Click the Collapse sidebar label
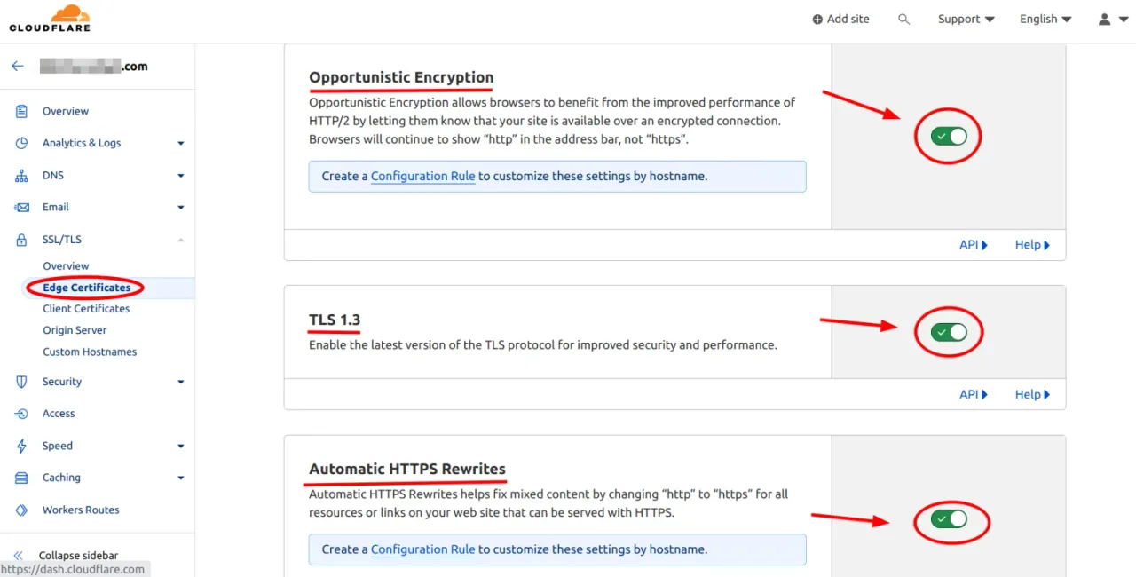 click(78, 556)
